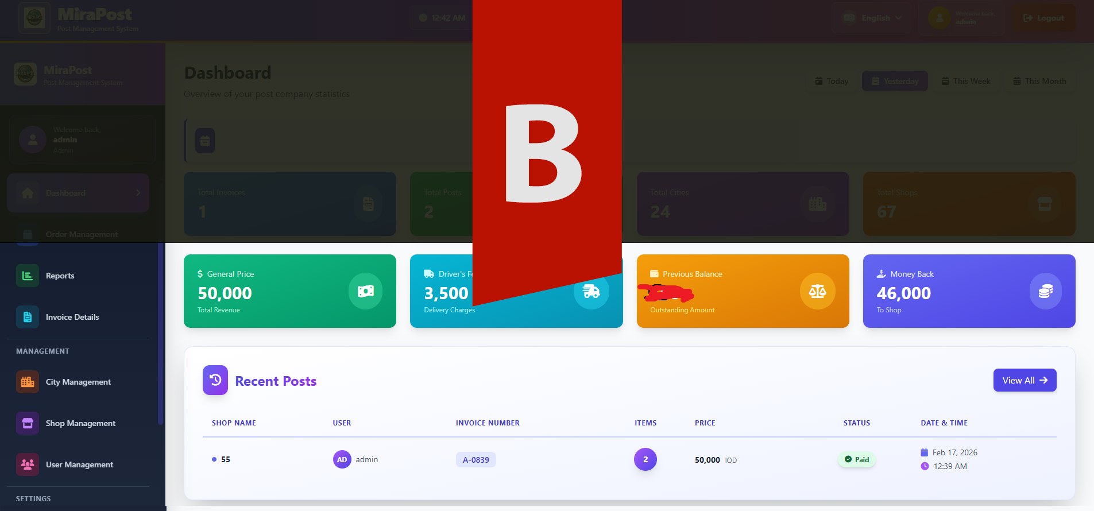
Task: Click the SHOP NAME column header
Action: (x=234, y=423)
